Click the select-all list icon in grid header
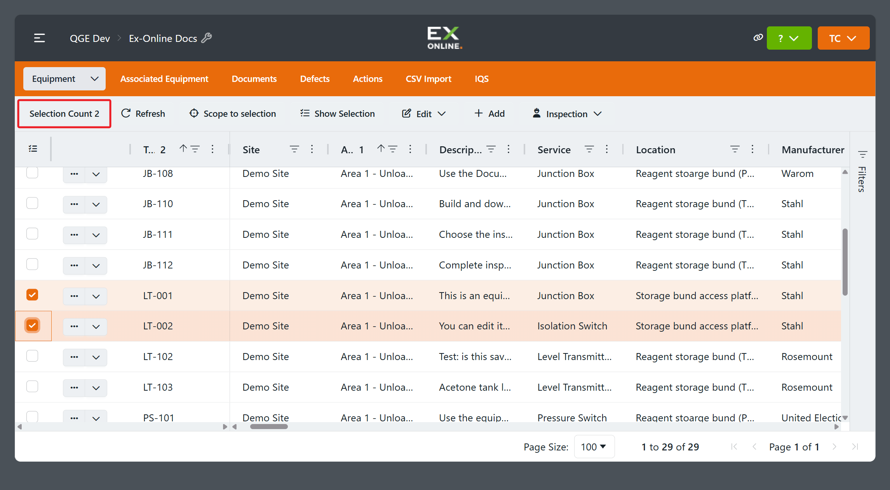 tap(33, 149)
